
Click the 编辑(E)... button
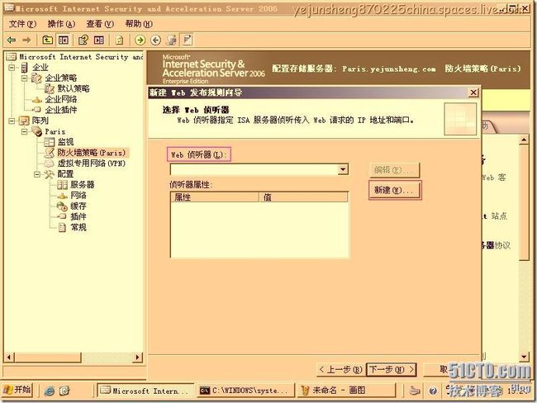(x=395, y=170)
